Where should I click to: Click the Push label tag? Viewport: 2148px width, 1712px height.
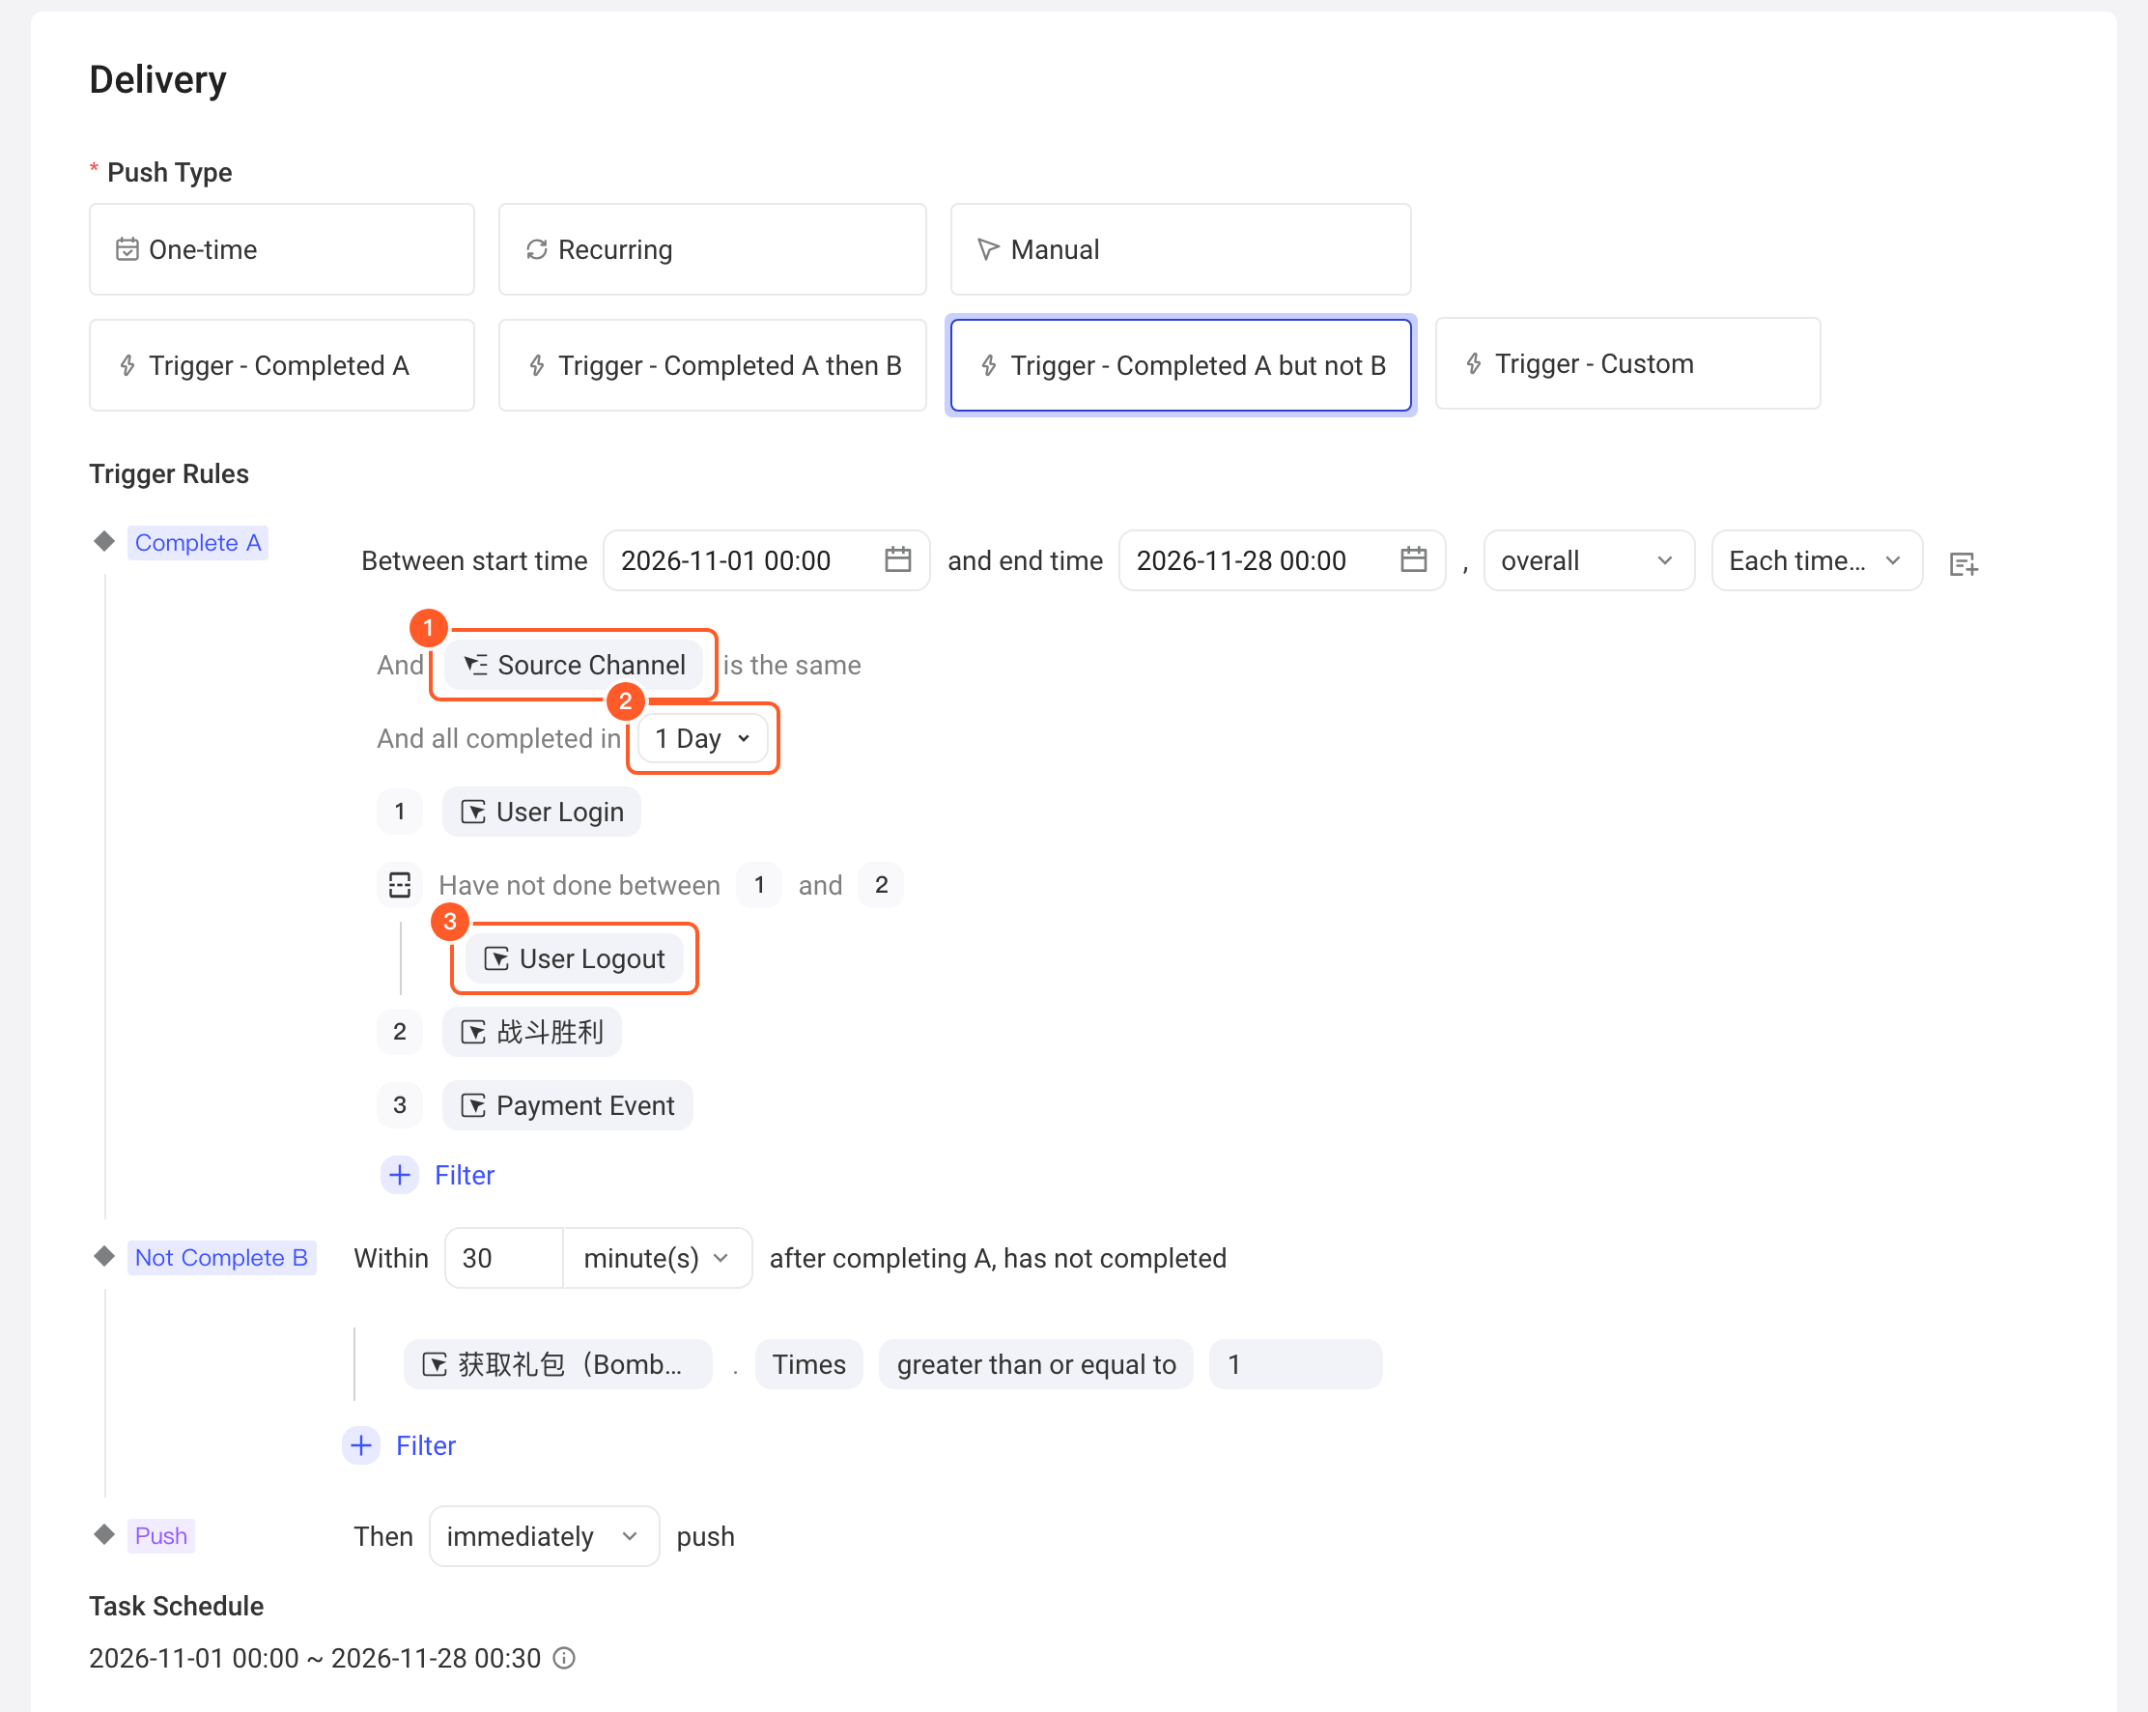[161, 1534]
